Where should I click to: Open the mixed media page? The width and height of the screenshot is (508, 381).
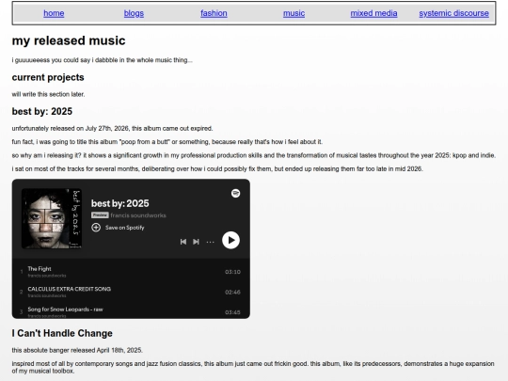[373, 13]
